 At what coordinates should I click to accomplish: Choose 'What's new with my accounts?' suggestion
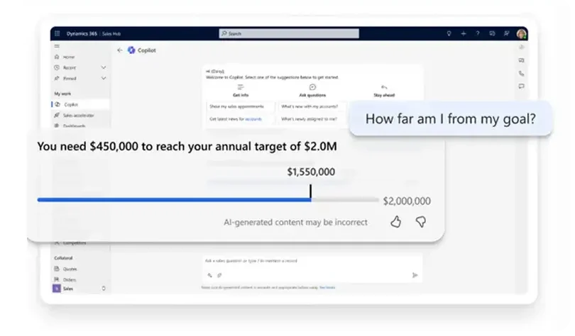[x=312, y=106]
